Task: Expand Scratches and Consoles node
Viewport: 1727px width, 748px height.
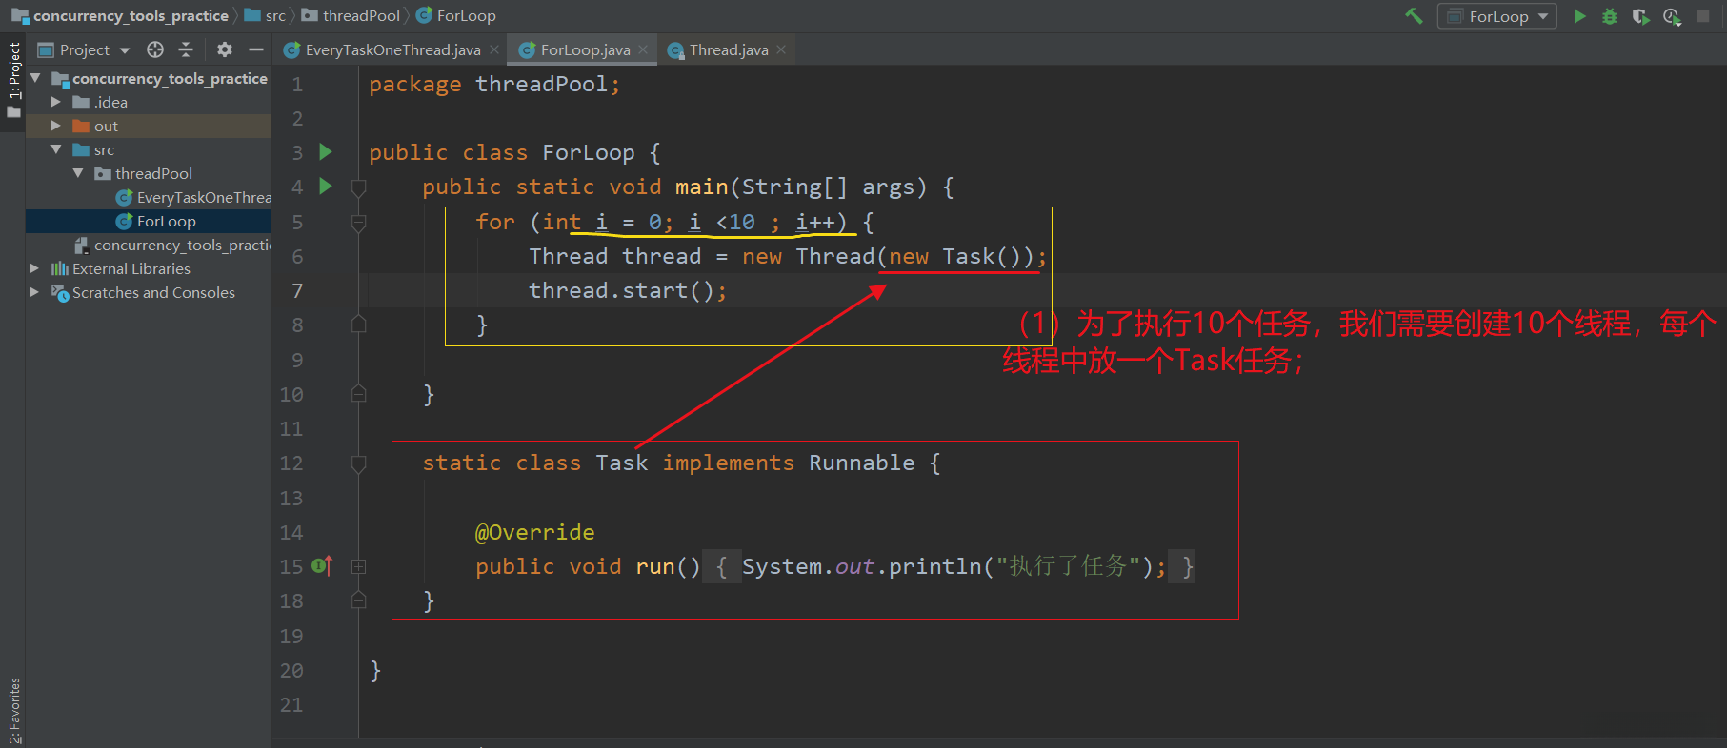Action: click(34, 292)
